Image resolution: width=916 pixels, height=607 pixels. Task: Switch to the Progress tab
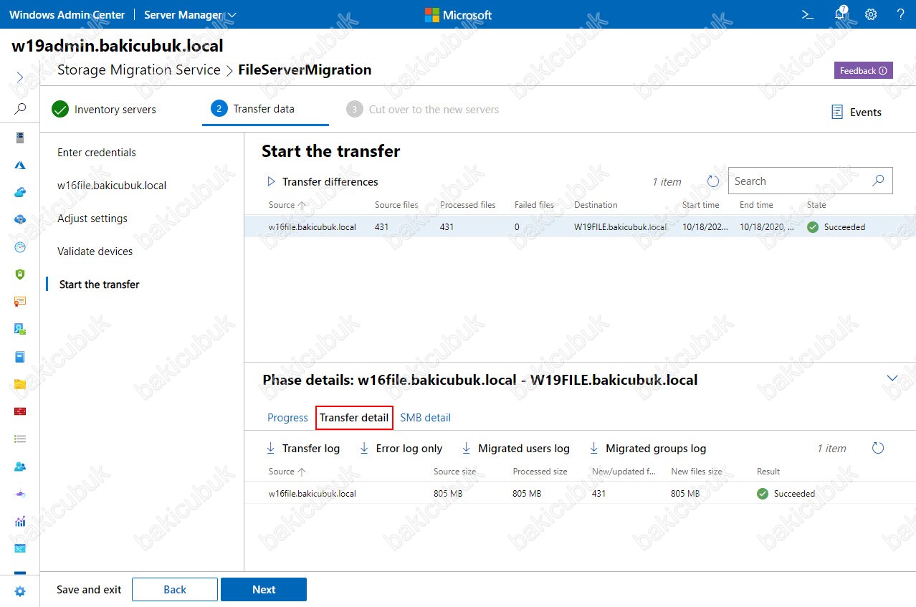point(287,417)
